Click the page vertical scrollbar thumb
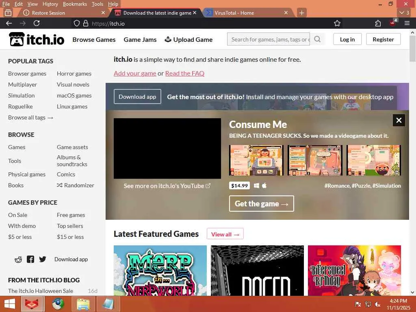The image size is (416, 312). point(412,49)
